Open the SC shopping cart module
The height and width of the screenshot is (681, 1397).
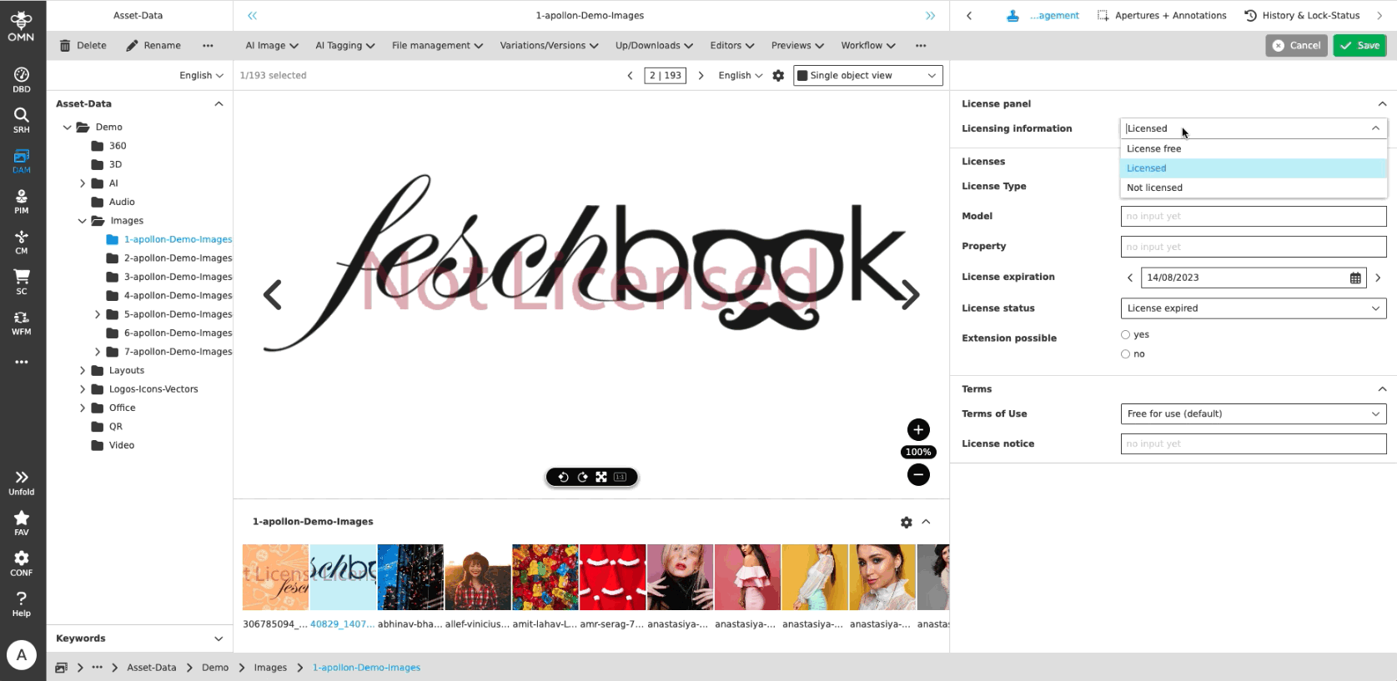(x=22, y=282)
